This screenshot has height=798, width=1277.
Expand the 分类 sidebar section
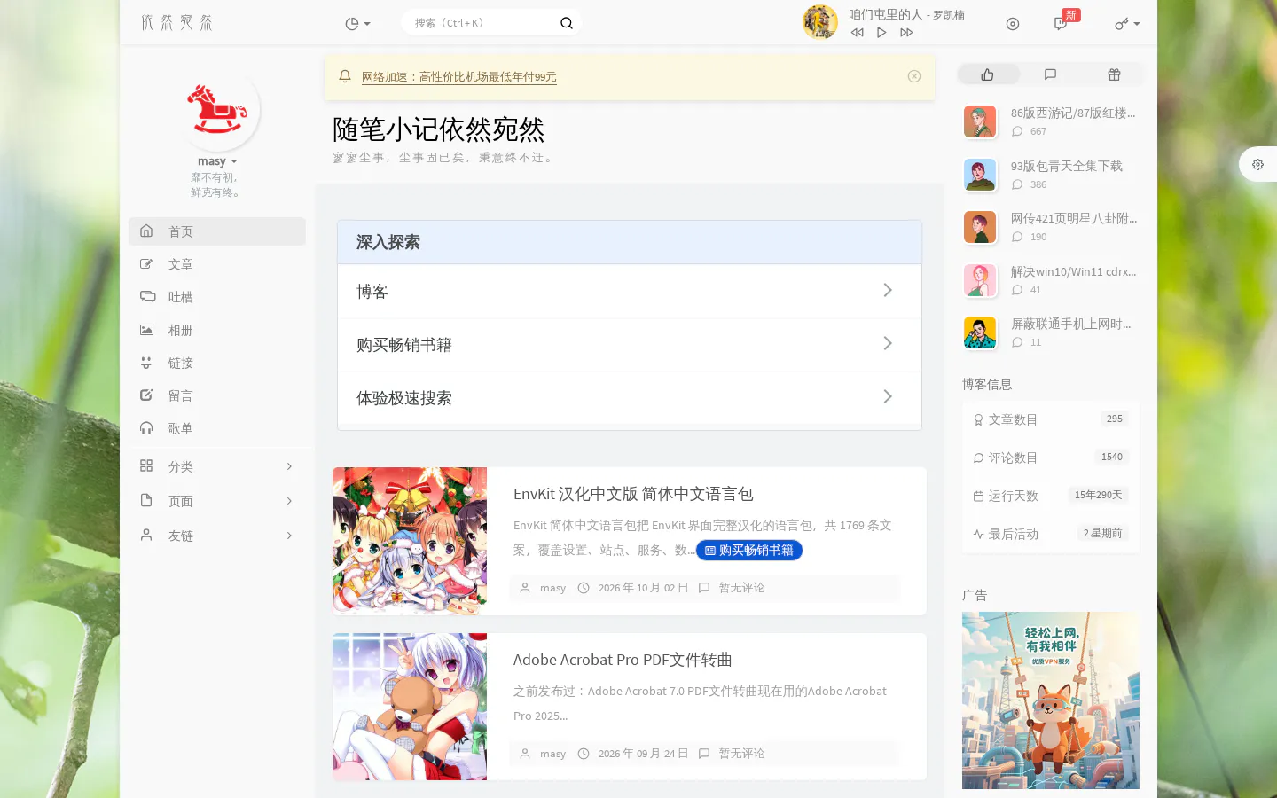point(217,466)
